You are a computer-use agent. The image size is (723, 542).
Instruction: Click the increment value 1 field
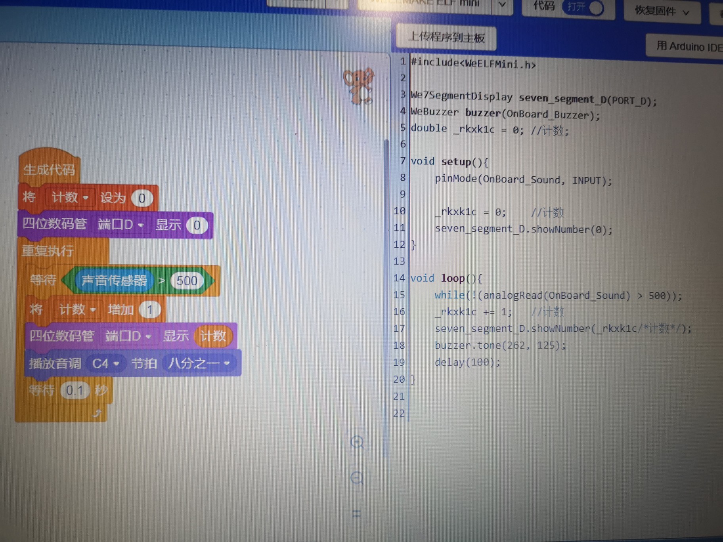click(150, 310)
